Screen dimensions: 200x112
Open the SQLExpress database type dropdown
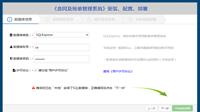62,35
